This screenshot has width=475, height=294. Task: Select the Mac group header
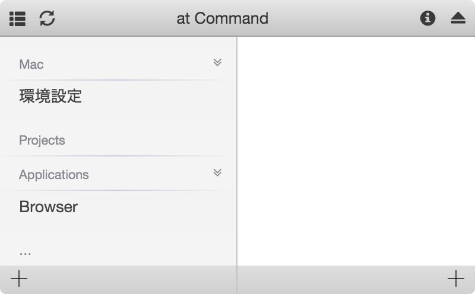(118, 64)
